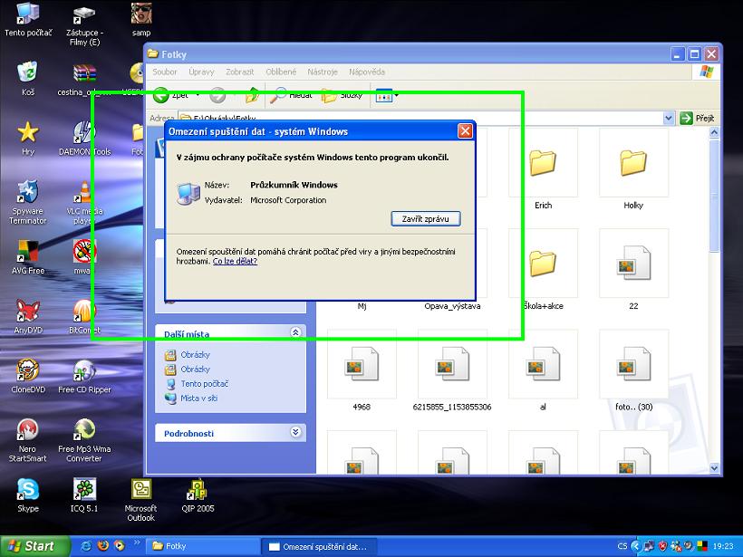Open Tento počítač link in sidebar
The height and width of the screenshot is (557, 743).
point(203,384)
